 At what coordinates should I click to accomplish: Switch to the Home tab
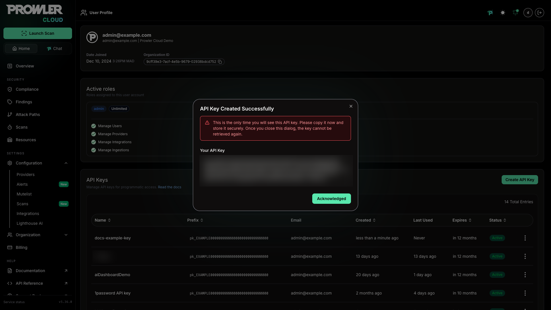click(x=21, y=49)
